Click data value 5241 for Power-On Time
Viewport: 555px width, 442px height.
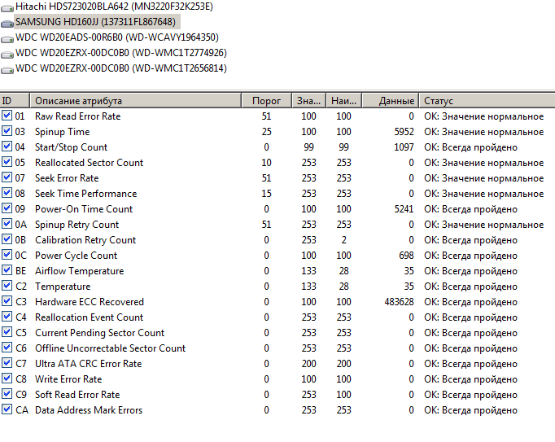coord(404,209)
